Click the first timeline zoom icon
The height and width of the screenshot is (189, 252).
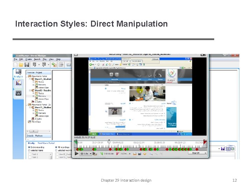pos(151,154)
